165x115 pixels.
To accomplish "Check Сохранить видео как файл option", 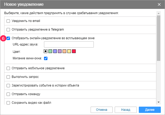I will coord(8,103).
